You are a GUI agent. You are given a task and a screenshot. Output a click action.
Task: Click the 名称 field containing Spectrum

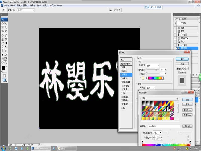(164, 126)
